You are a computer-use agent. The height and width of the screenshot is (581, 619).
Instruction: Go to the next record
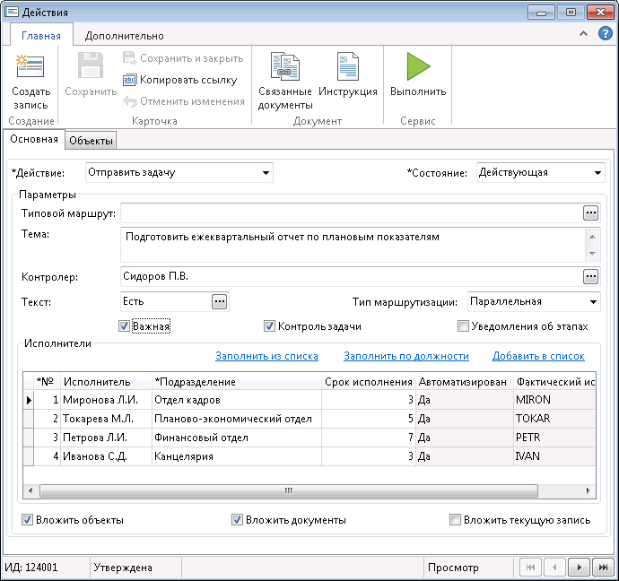pyautogui.click(x=580, y=568)
